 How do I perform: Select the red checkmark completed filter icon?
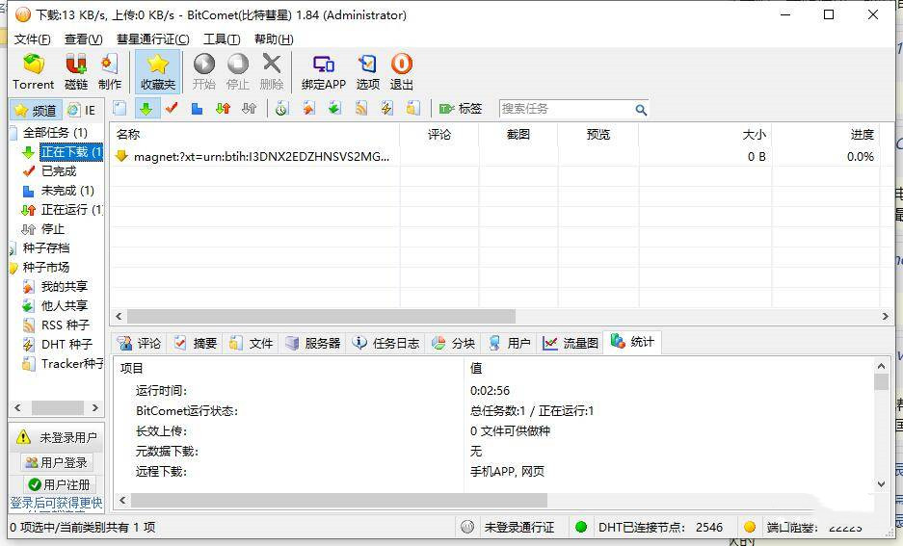tap(172, 108)
